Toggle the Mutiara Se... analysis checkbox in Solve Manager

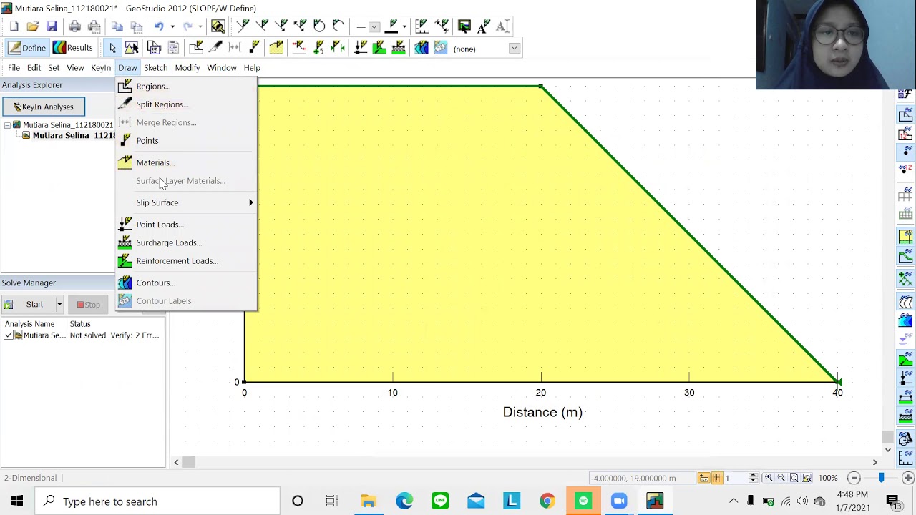pyautogui.click(x=9, y=335)
